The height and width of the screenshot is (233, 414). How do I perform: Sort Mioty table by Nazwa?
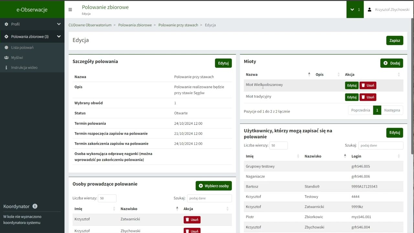(278, 74)
